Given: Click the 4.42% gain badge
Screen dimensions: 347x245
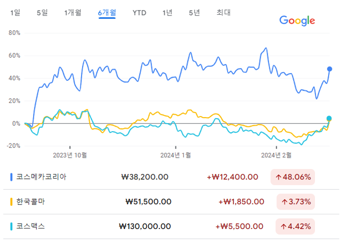Looking at the screenshot, I should coord(295,227).
